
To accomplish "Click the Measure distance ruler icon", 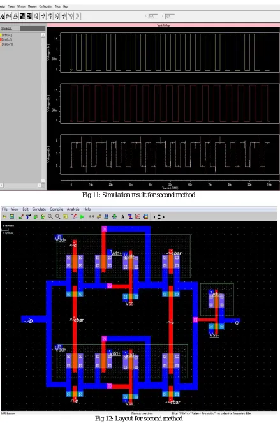I will coord(92,217).
